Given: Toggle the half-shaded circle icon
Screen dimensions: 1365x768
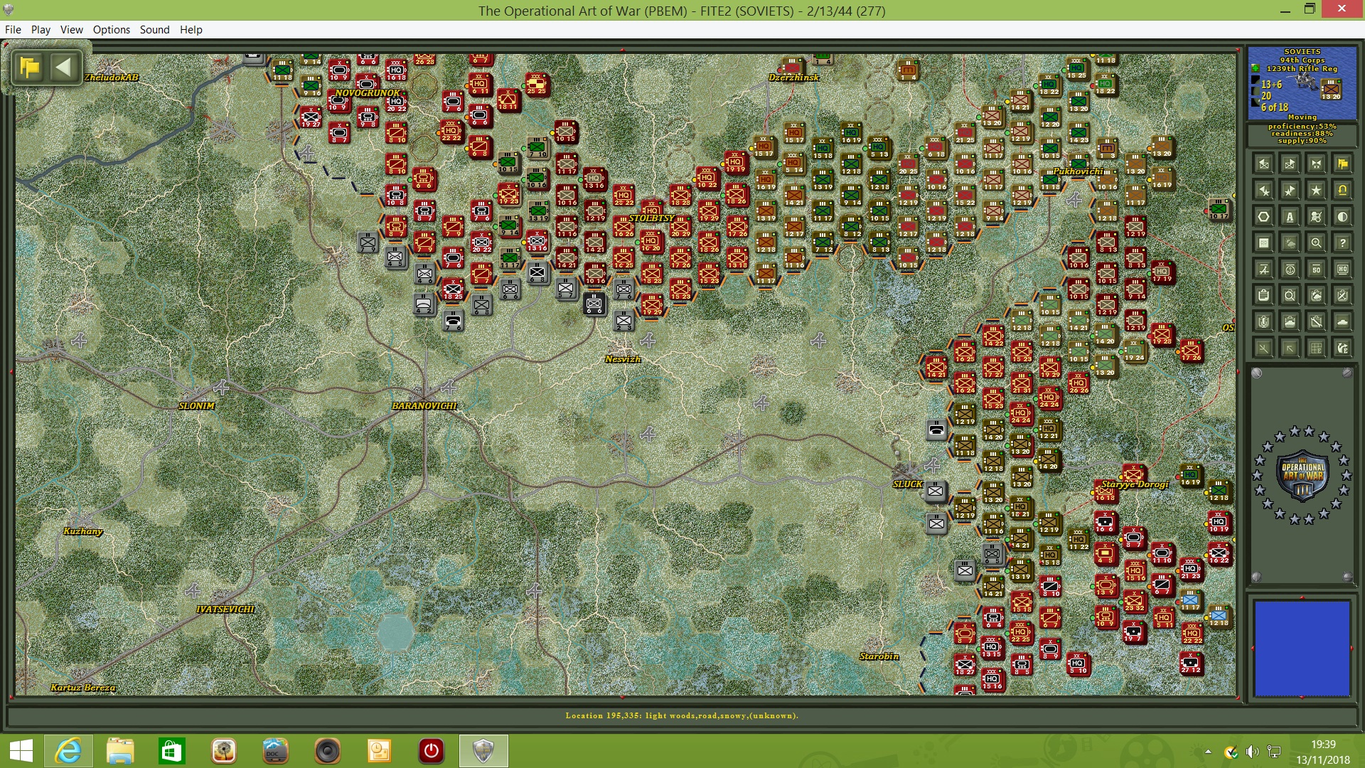Looking at the screenshot, I should coord(1342,217).
